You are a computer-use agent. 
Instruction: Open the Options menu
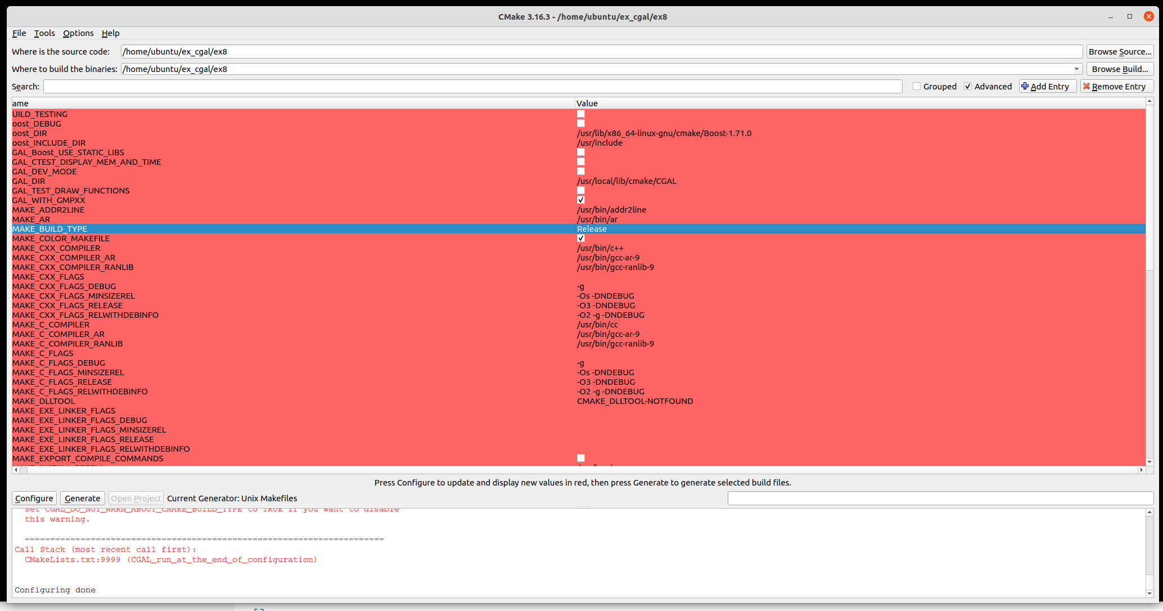coord(78,33)
